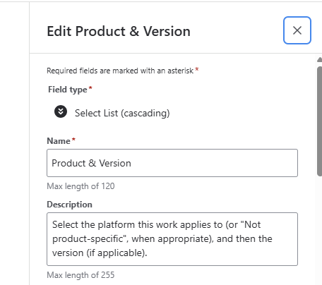This screenshot has height=285, width=322.
Task: Click the "Max length of 255" hint
Action: click(80, 275)
